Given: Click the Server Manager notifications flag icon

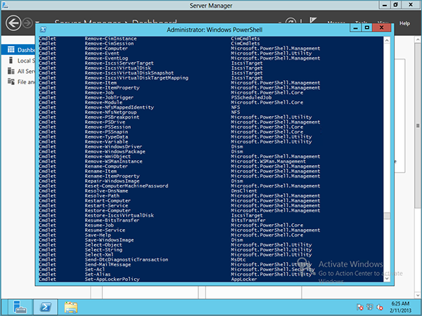Looking at the screenshot, I should pyautogui.click(x=313, y=22).
